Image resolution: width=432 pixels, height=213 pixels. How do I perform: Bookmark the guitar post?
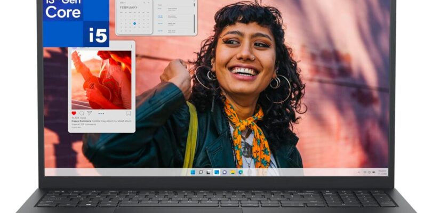click(129, 113)
